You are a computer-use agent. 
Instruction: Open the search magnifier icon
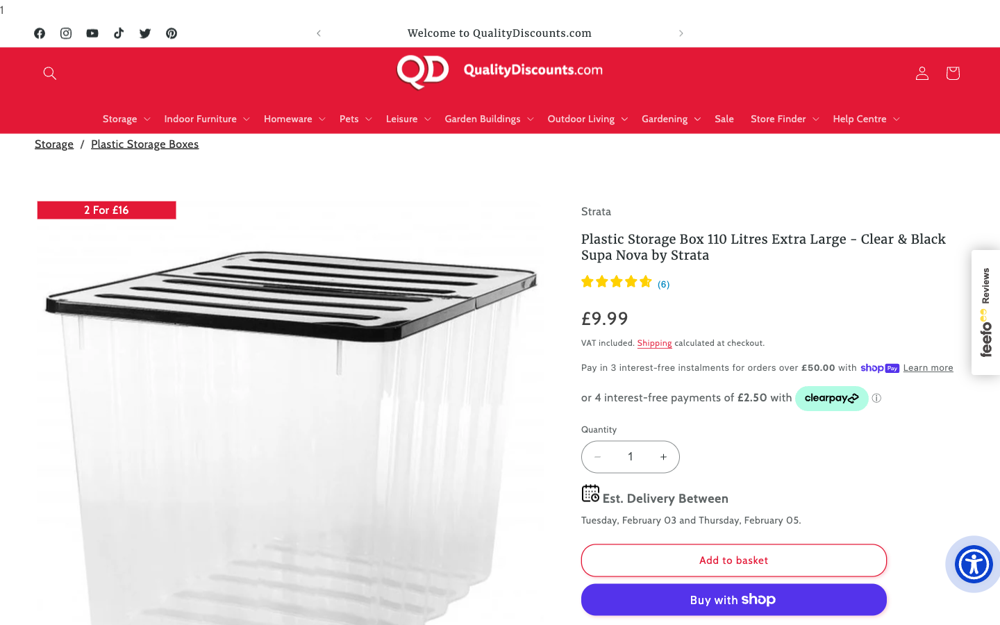[x=49, y=73]
